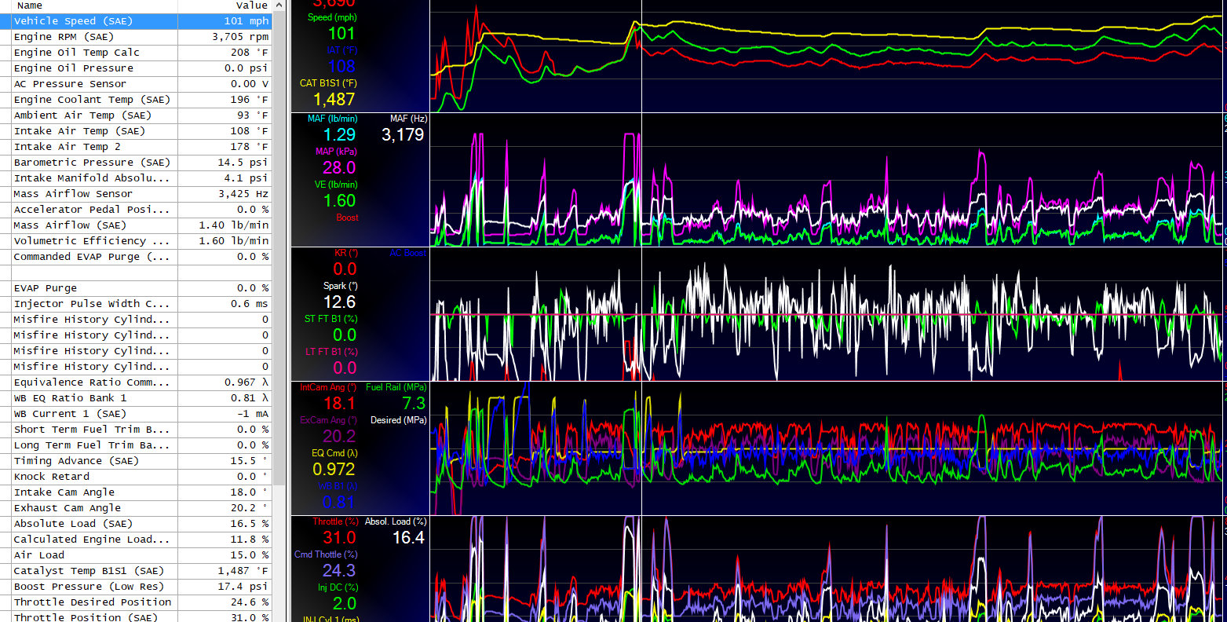
Task: Click the Desired (MPa) legend label
Action: pyautogui.click(x=398, y=420)
